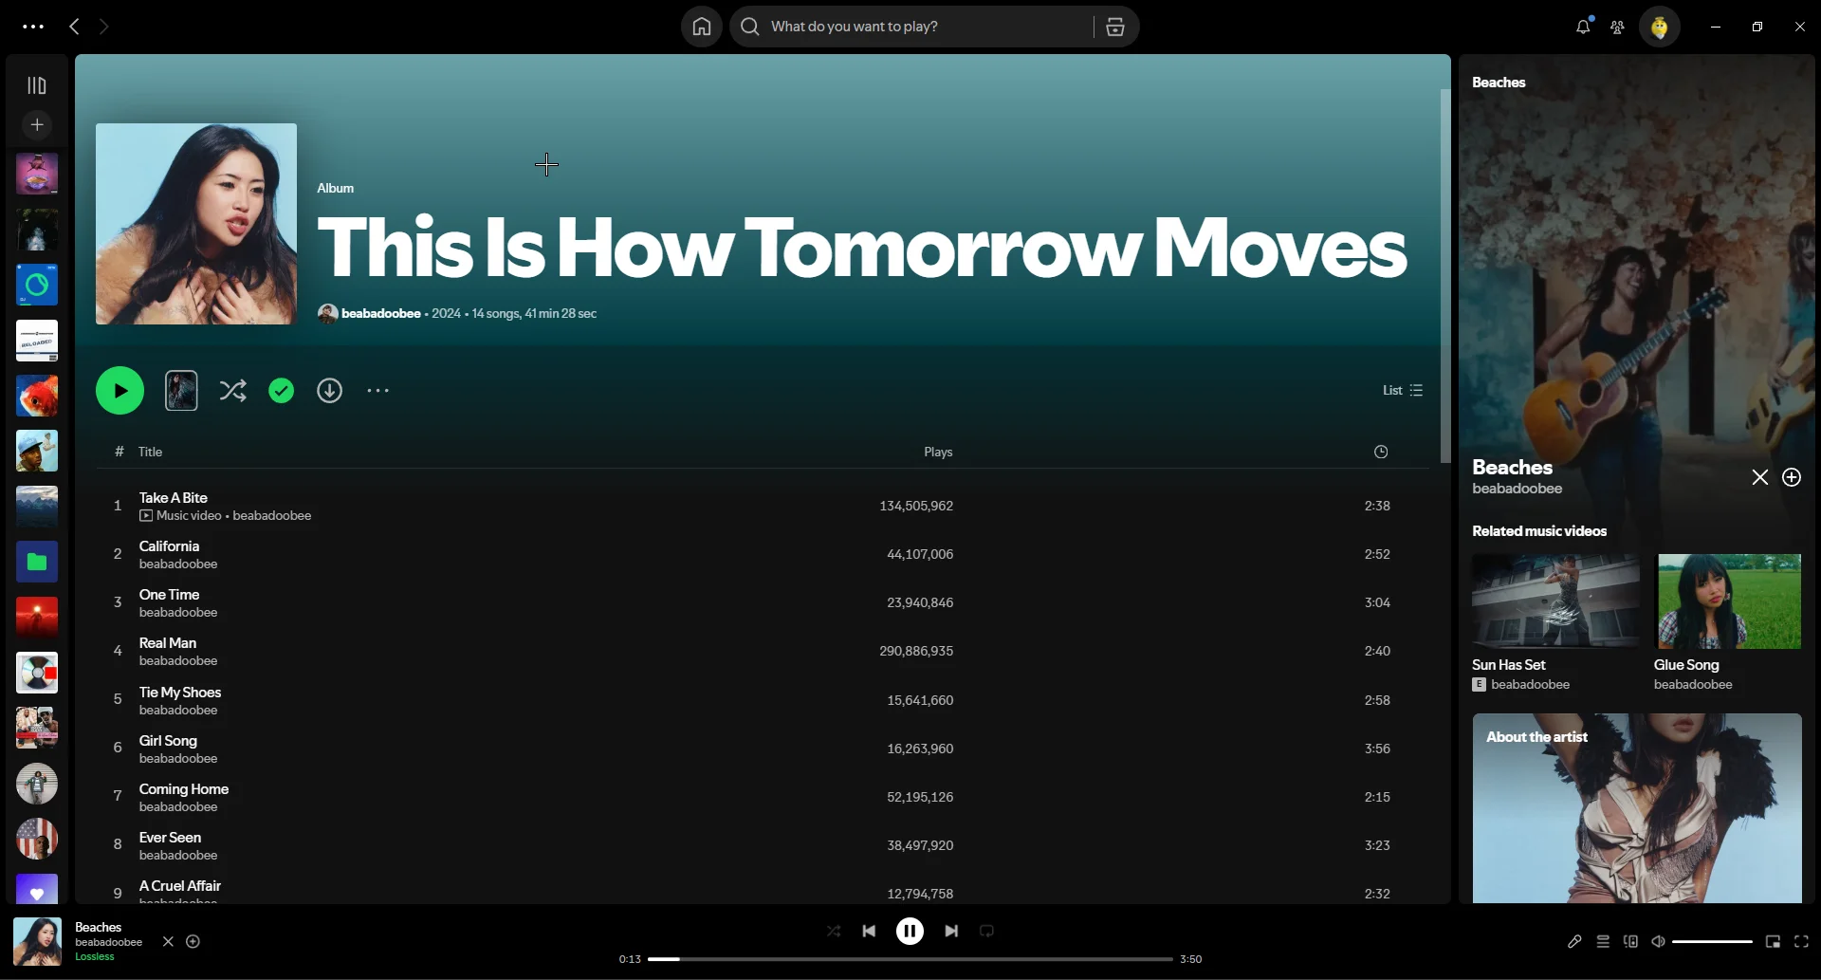Click the create playlist plus icon
The height and width of the screenshot is (980, 1821).
tap(36, 124)
